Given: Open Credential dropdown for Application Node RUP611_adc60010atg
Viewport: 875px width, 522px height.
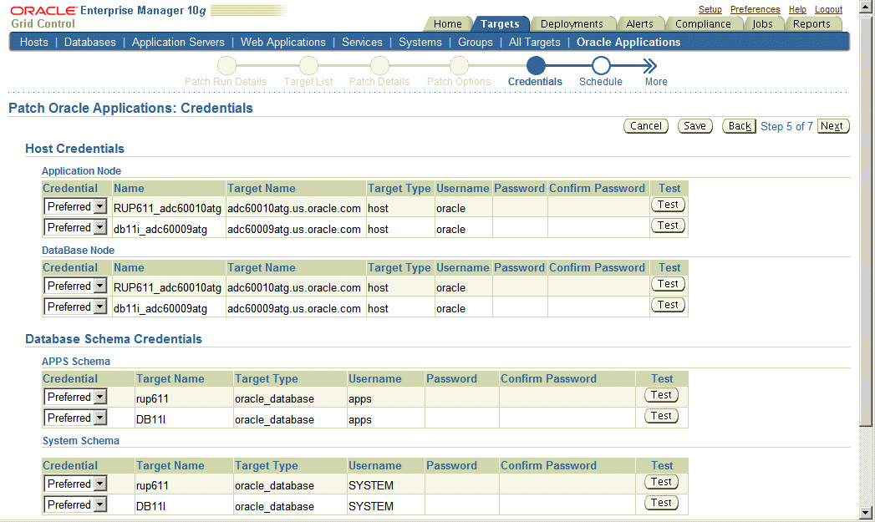Looking at the screenshot, I should click(75, 207).
